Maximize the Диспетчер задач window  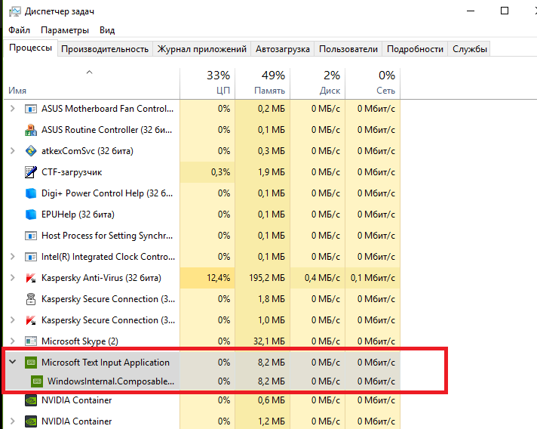(505, 11)
